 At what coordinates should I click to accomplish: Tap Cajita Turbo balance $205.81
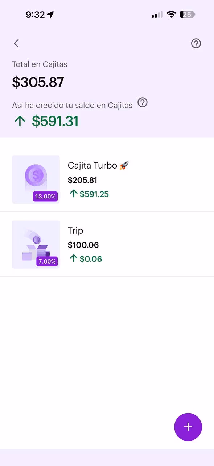pos(82,180)
